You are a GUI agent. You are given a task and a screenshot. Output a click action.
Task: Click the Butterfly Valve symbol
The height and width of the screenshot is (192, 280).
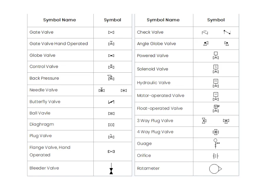coord(111,102)
